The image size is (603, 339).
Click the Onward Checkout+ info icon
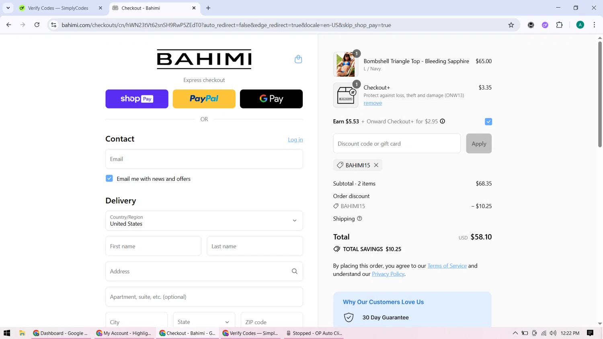443,121
